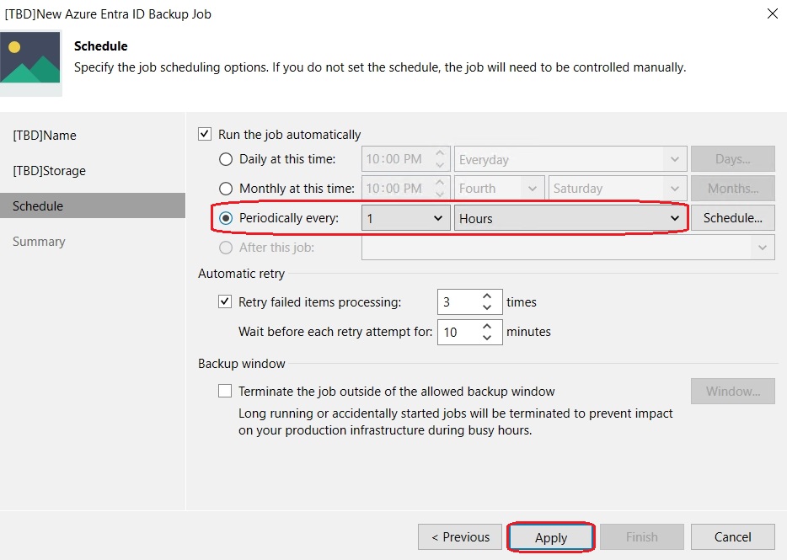This screenshot has width=787, height=560.
Task: Decrease retry wait minutes down arrow
Action: [x=487, y=337]
